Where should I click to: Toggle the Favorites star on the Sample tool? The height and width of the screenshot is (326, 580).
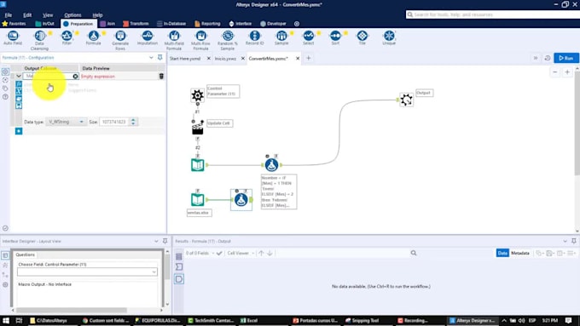coord(292,33)
